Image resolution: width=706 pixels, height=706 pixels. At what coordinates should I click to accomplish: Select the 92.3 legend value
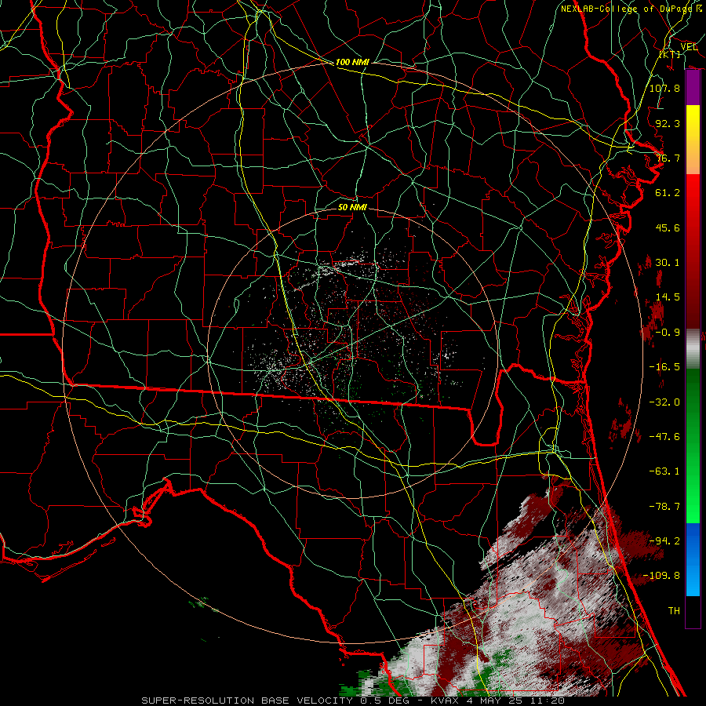(x=668, y=123)
